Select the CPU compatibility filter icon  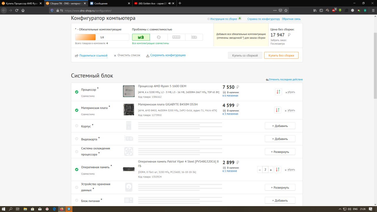click(141, 37)
